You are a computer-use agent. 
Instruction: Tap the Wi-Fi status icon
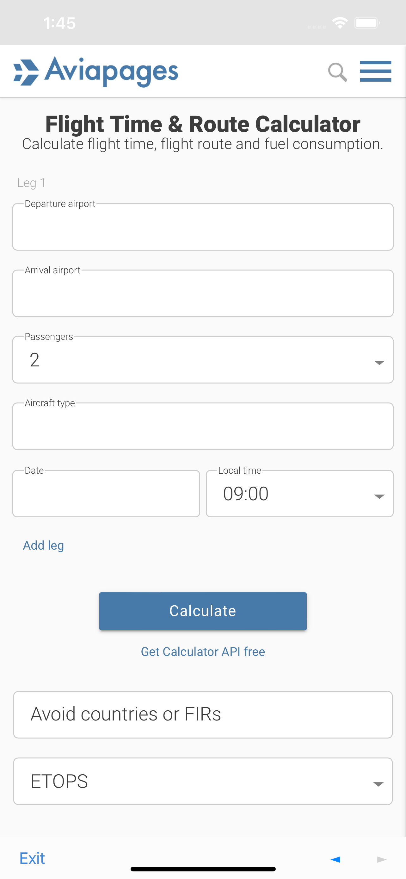340,23
